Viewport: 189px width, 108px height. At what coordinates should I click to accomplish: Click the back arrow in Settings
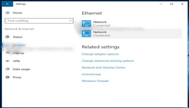click(x=8, y=4)
